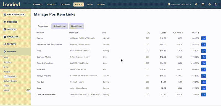This screenshot has width=221, height=106.
Task: Switch to the Linked Items tab
Action: tap(77, 26)
